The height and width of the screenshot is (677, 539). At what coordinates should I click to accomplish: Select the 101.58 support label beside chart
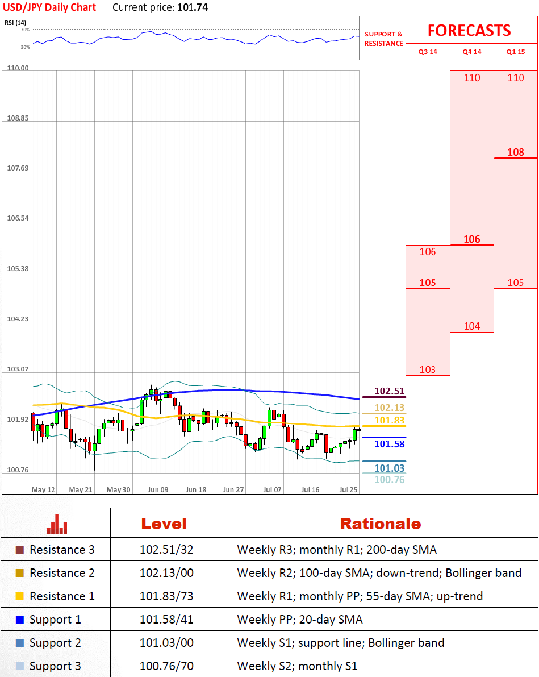390,444
